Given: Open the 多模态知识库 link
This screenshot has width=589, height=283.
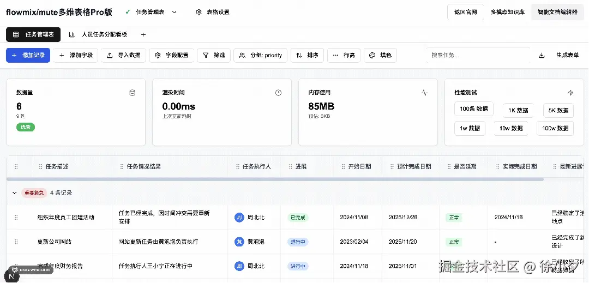Looking at the screenshot, I should 508,12.
